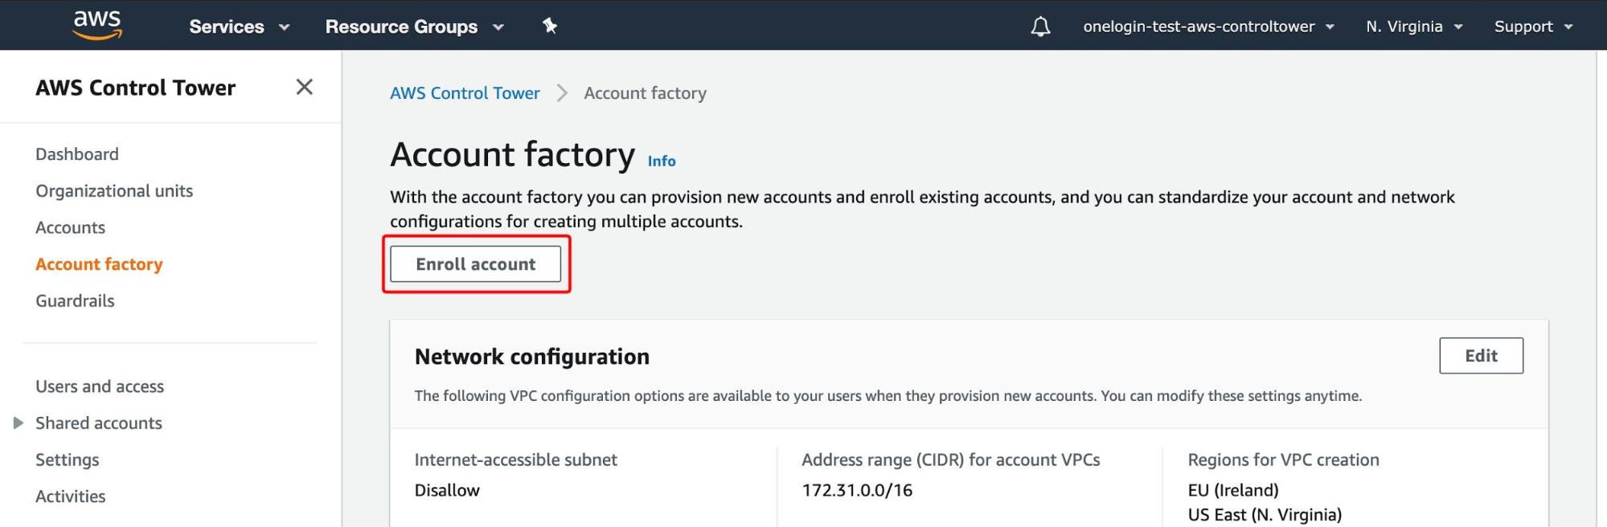The image size is (1607, 527).
Task: Open the Account factory Info link
Action: (x=661, y=161)
